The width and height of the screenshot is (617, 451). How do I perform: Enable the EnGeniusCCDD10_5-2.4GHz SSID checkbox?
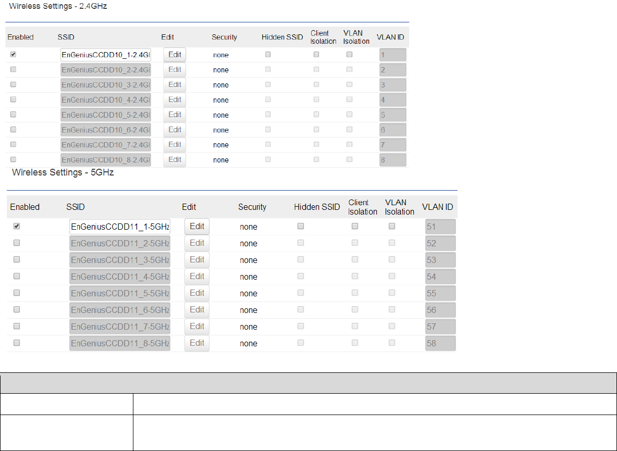click(14, 115)
